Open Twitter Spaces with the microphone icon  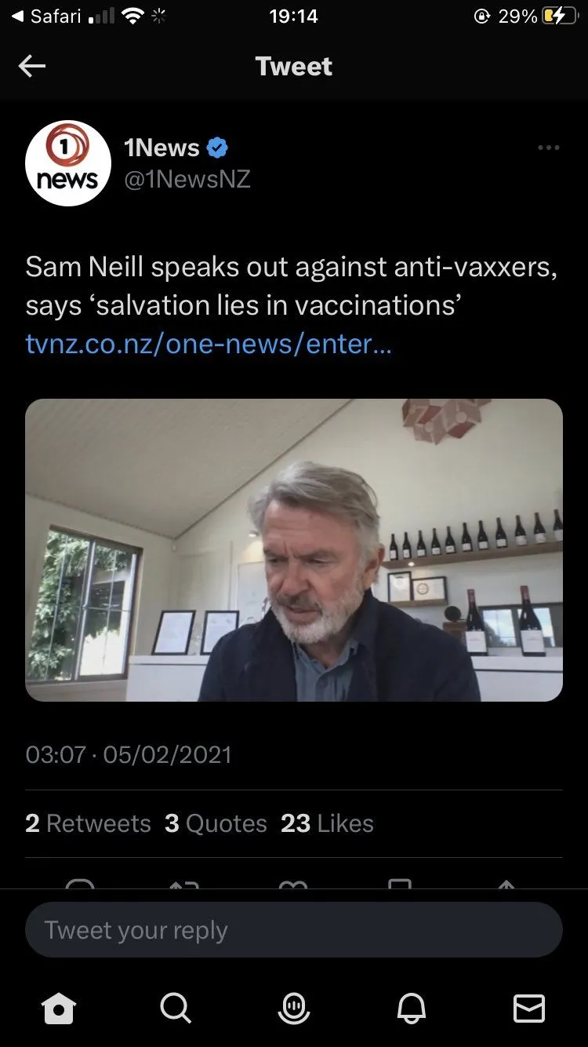click(294, 1010)
